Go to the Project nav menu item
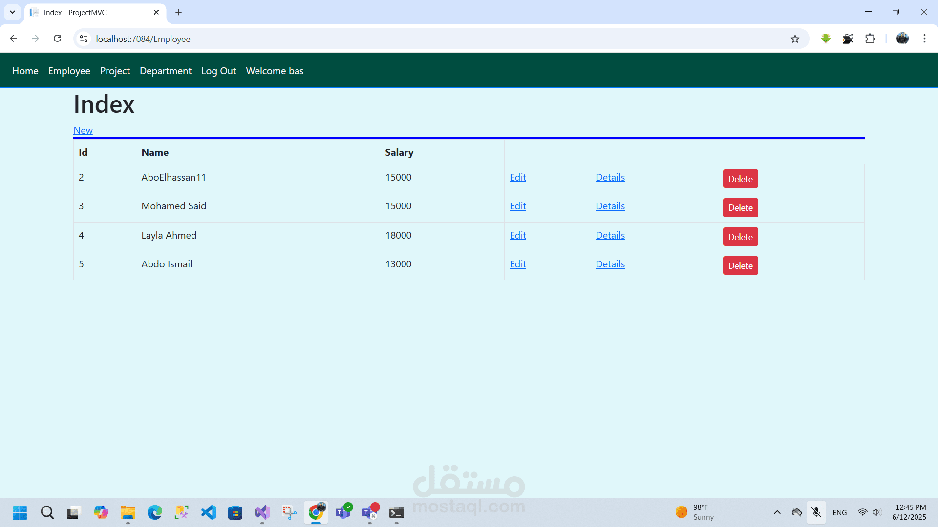The width and height of the screenshot is (938, 527). click(115, 71)
